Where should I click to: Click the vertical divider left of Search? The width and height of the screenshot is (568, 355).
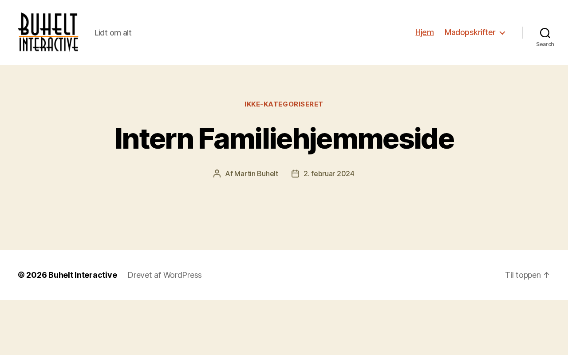(x=522, y=33)
